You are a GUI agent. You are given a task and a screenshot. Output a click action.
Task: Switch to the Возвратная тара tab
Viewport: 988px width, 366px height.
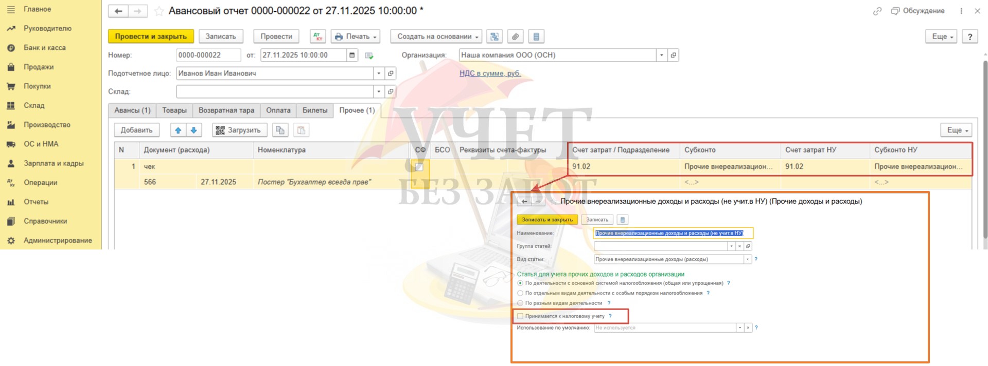[x=226, y=110]
